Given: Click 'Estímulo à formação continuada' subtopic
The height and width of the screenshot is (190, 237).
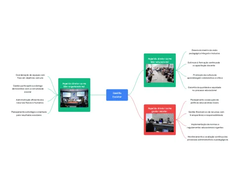Looking at the screenshot, I should 204,64.
